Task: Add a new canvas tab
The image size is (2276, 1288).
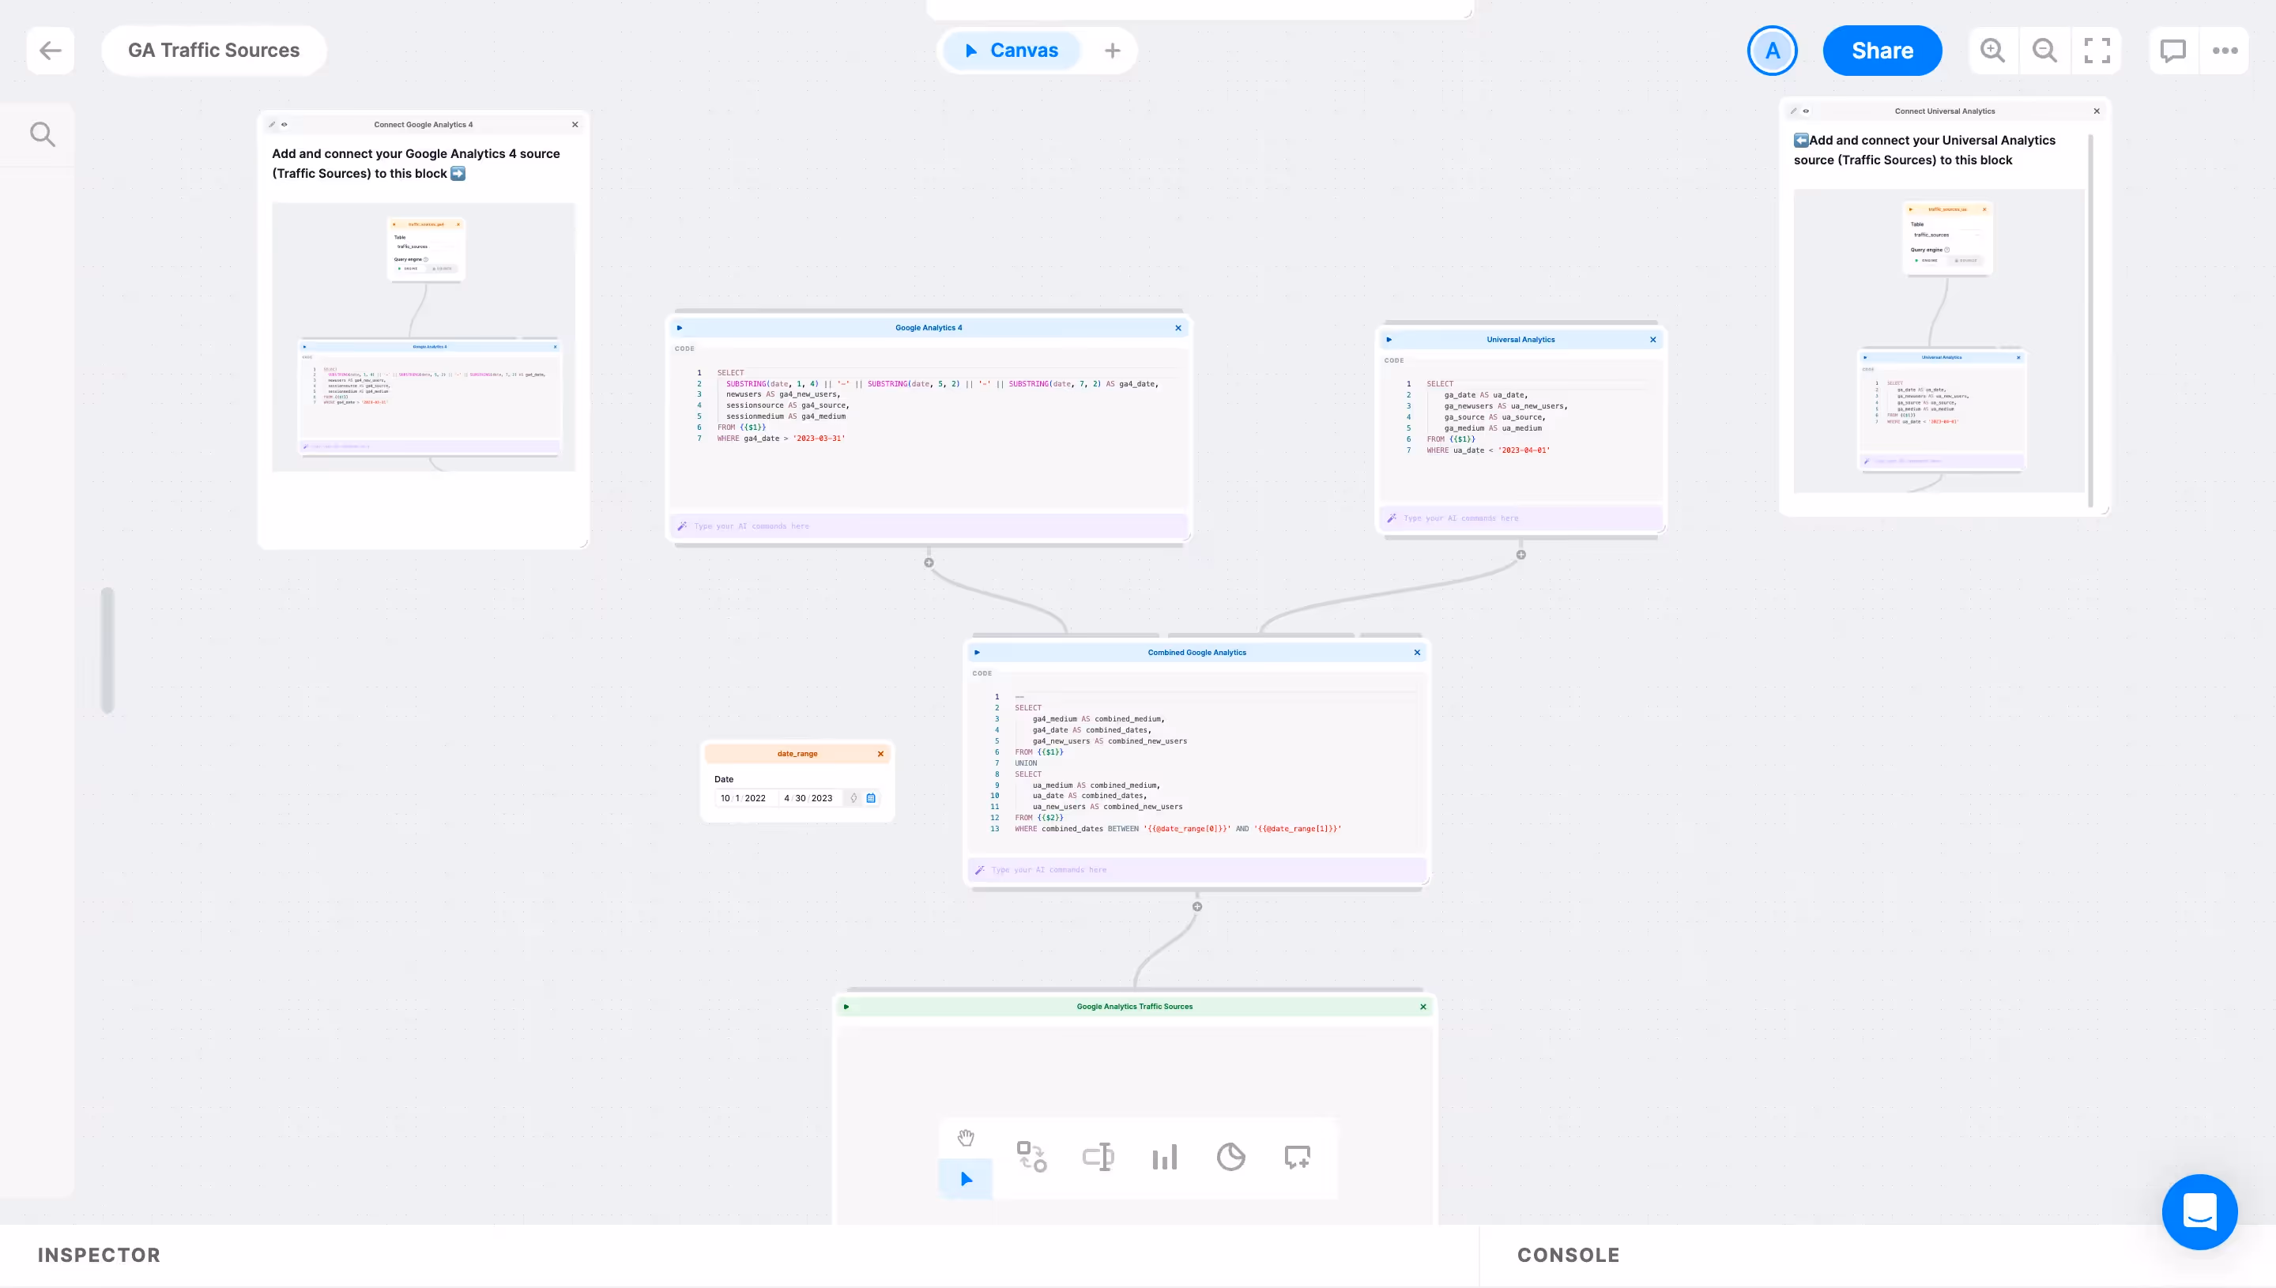Action: pos(1112,51)
